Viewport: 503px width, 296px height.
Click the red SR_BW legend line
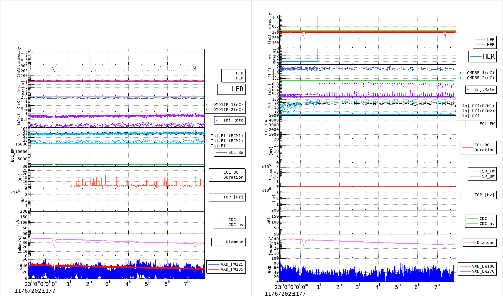(x=475, y=176)
